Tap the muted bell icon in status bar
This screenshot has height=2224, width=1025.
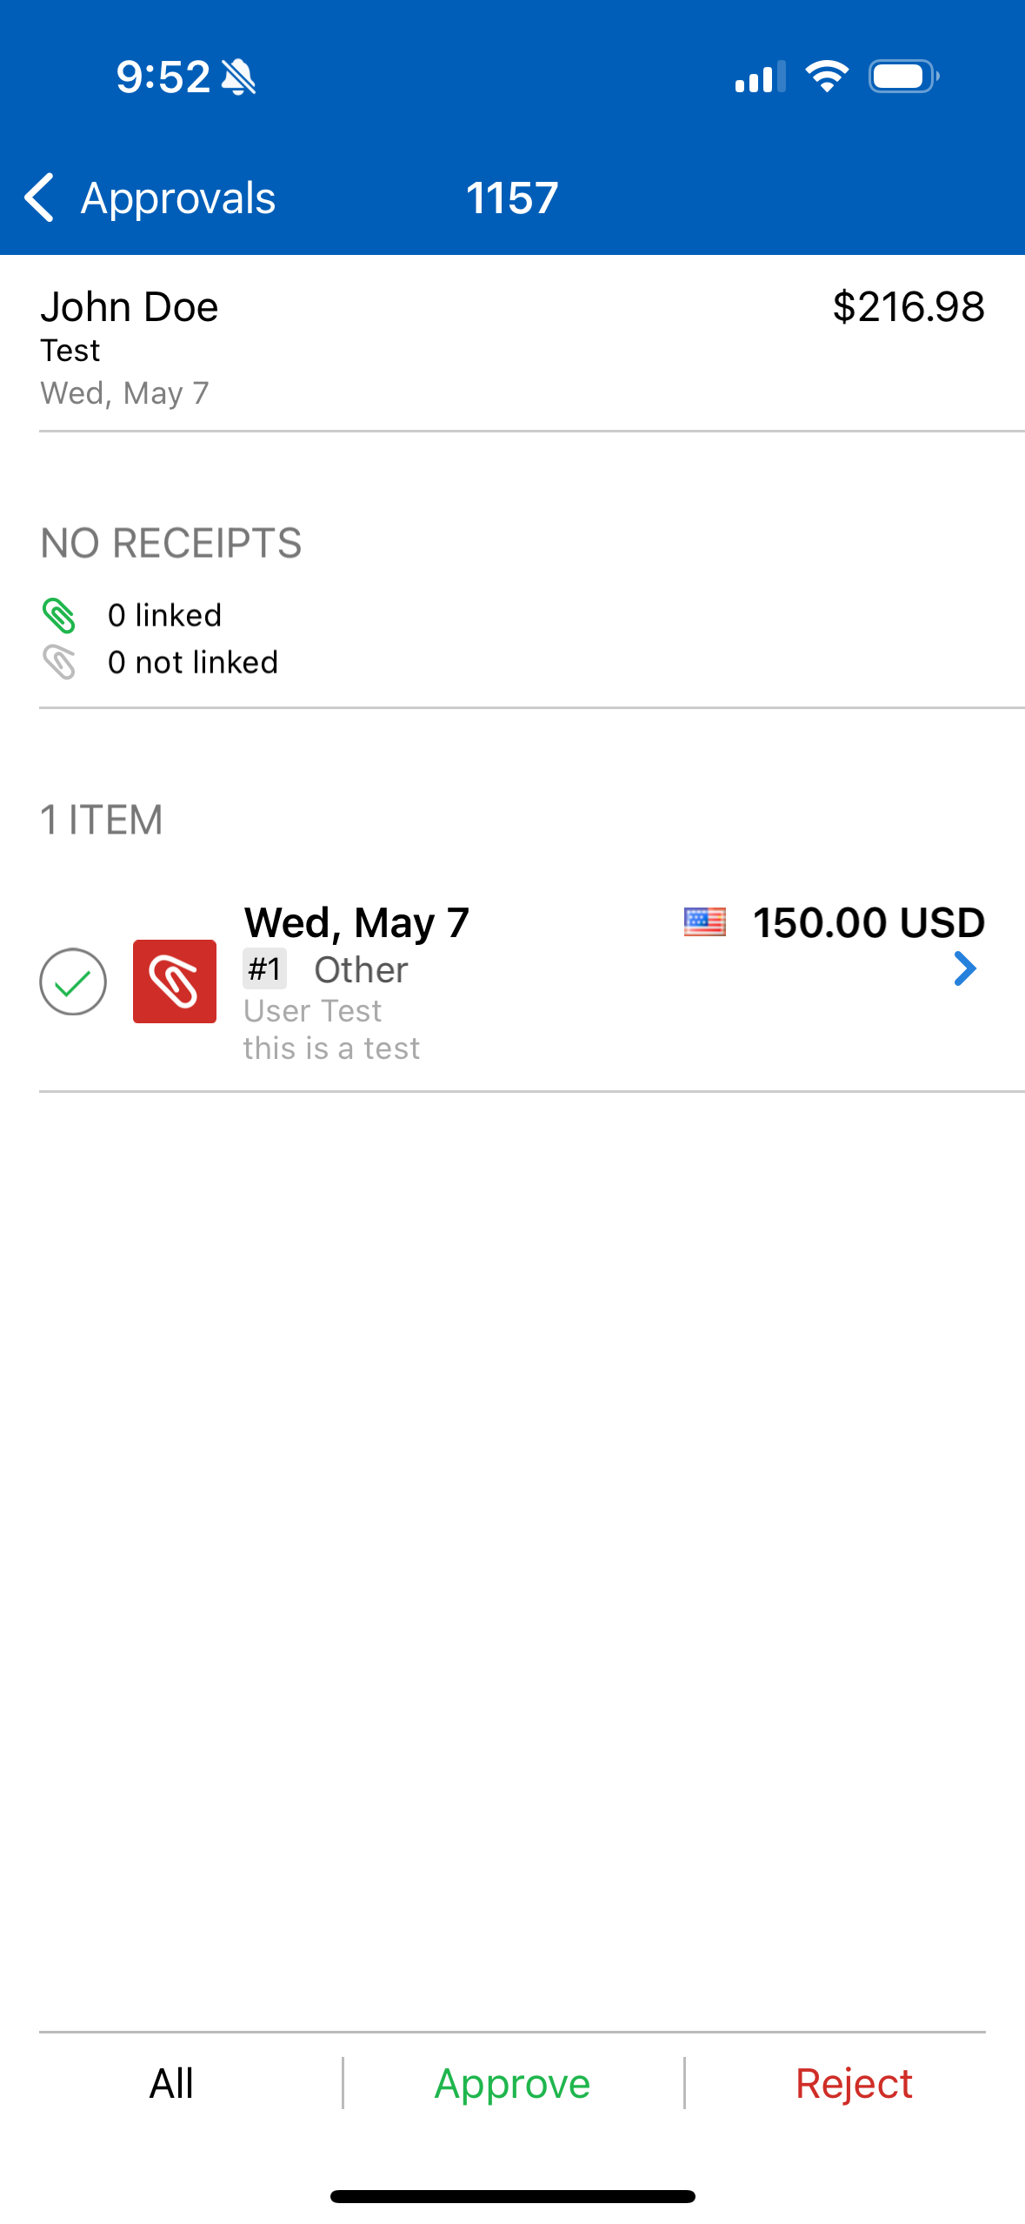pyautogui.click(x=238, y=77)
